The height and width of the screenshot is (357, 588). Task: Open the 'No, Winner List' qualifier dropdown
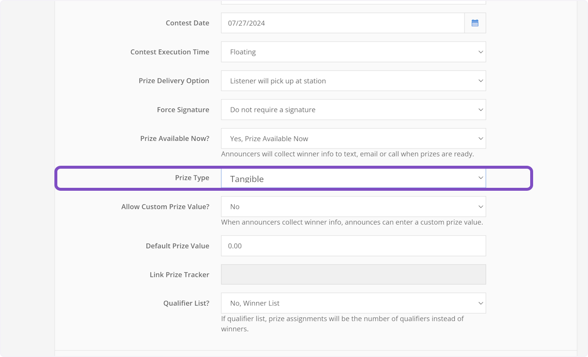click(353, 304)
